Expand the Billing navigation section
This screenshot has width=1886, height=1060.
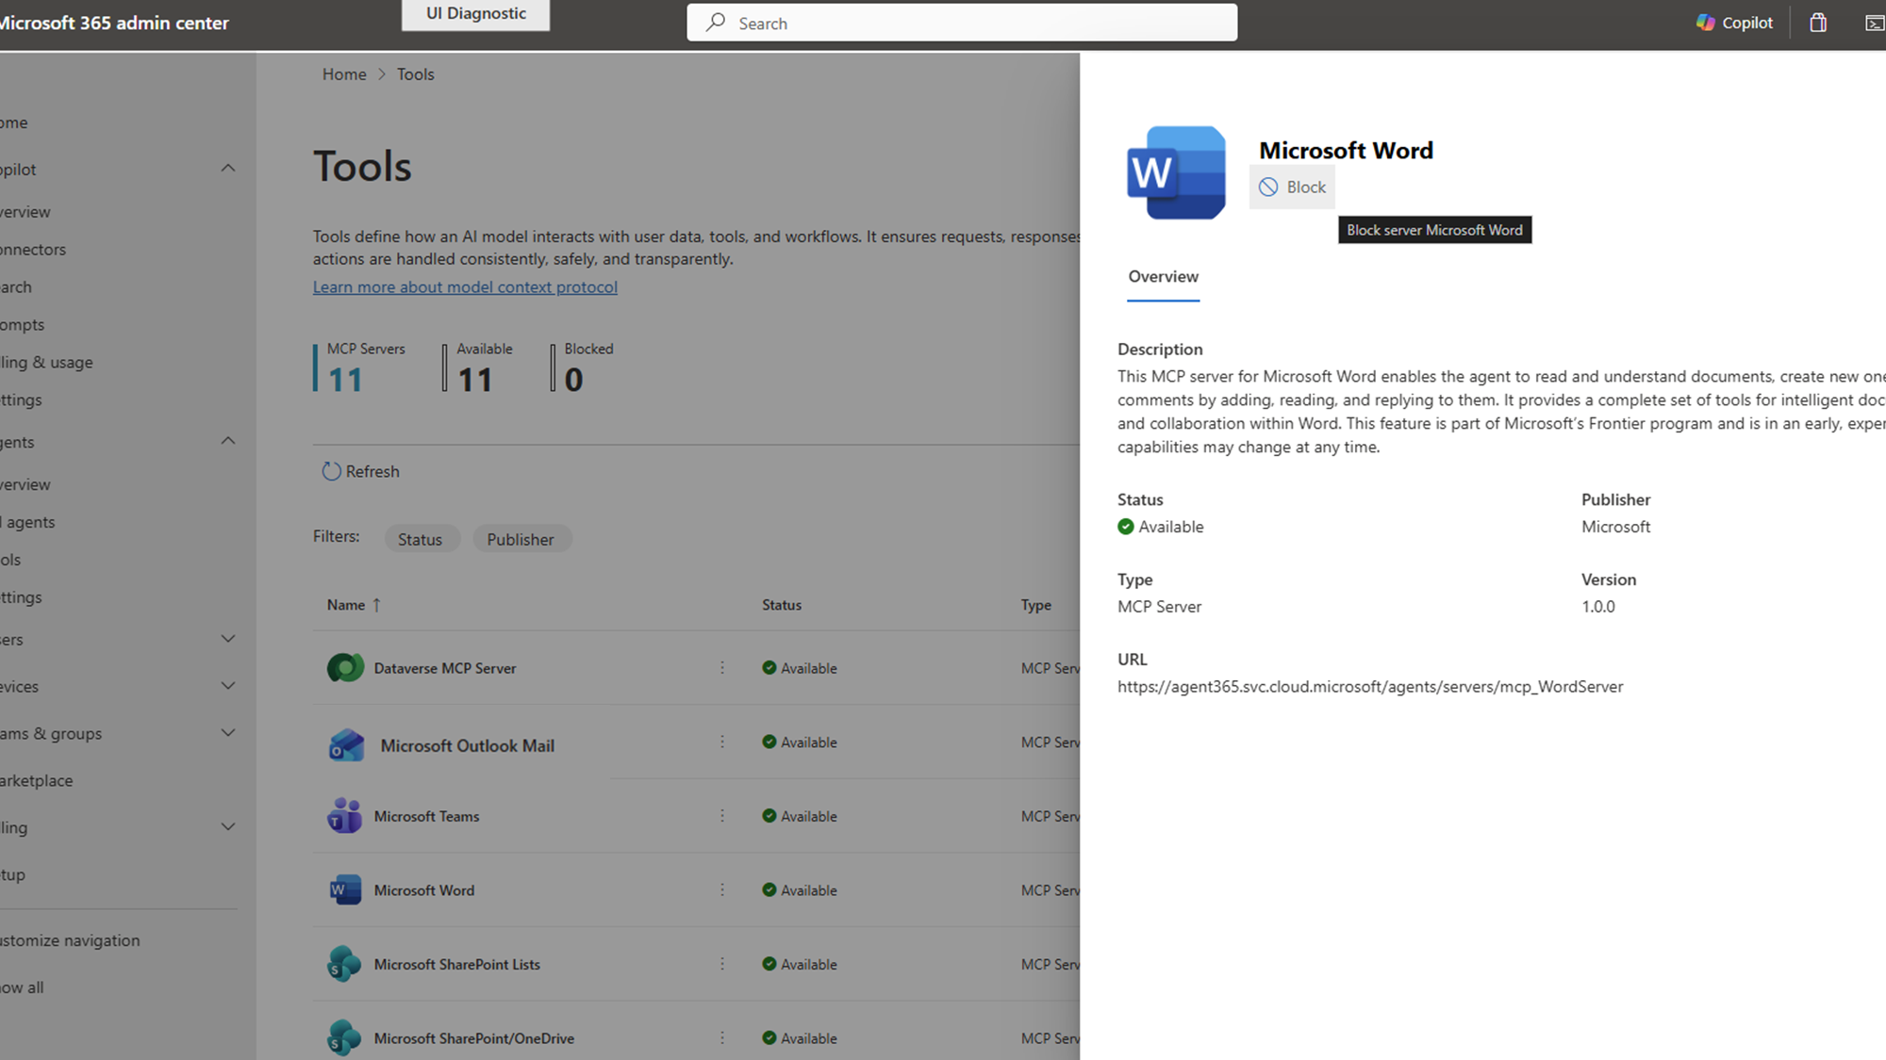coord(228,826)
